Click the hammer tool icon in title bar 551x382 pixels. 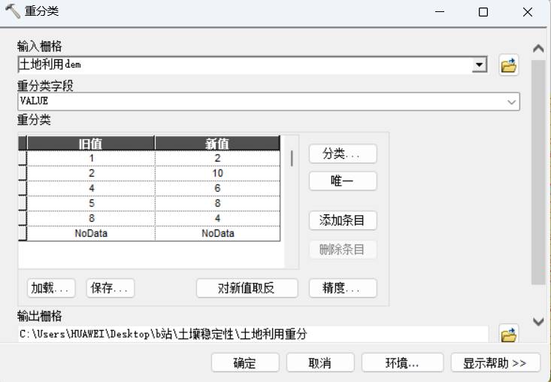[x=13, y=12]
